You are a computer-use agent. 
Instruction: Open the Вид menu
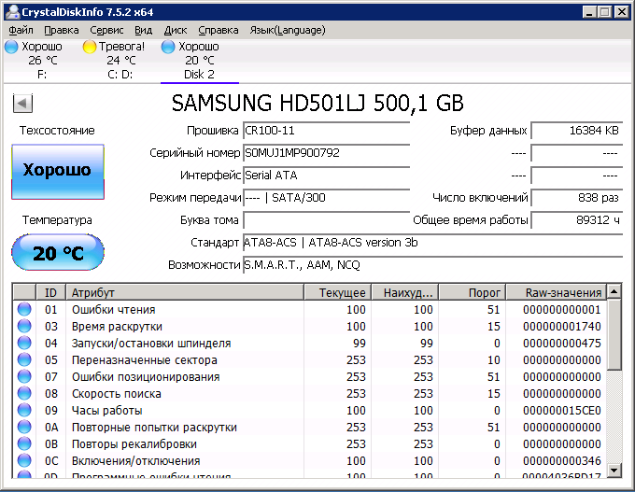[x=144, y=31]
